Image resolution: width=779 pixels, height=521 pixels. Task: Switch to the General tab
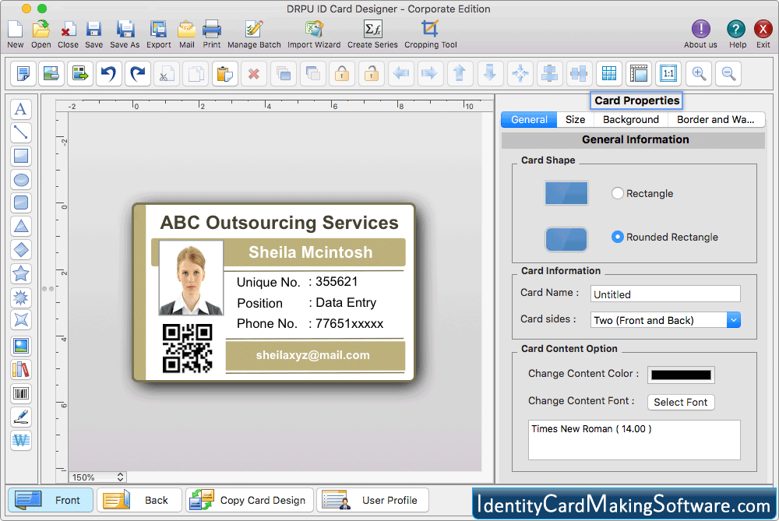[529, 120]
